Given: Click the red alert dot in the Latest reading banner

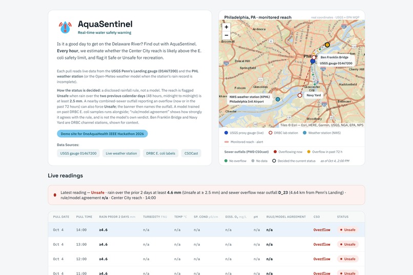Looking at the screenshot, I should click(55, 195).
